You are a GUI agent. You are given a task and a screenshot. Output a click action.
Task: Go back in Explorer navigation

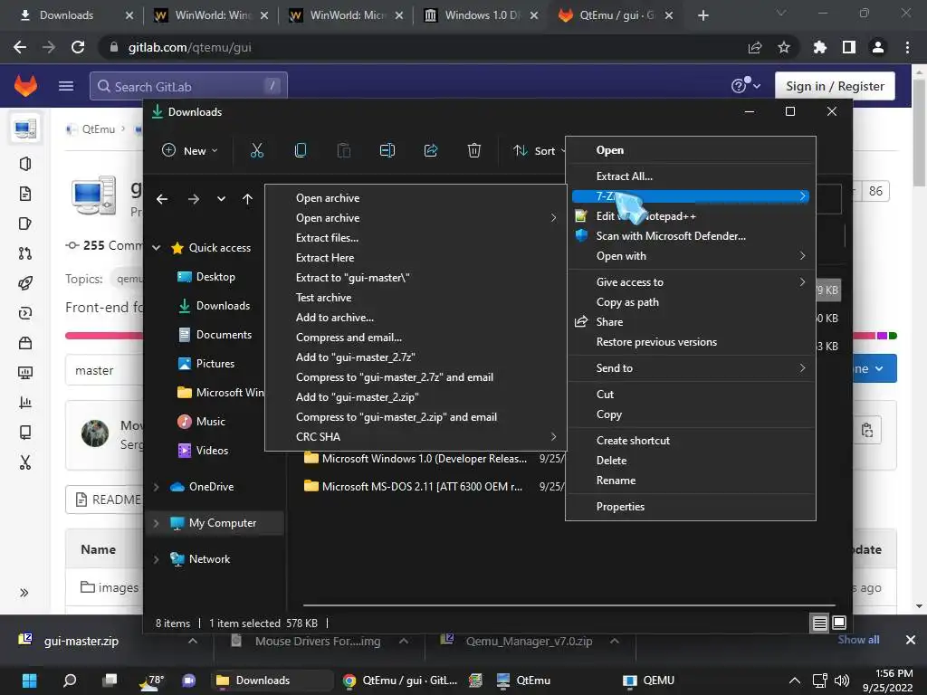click(x=162, y=199)
